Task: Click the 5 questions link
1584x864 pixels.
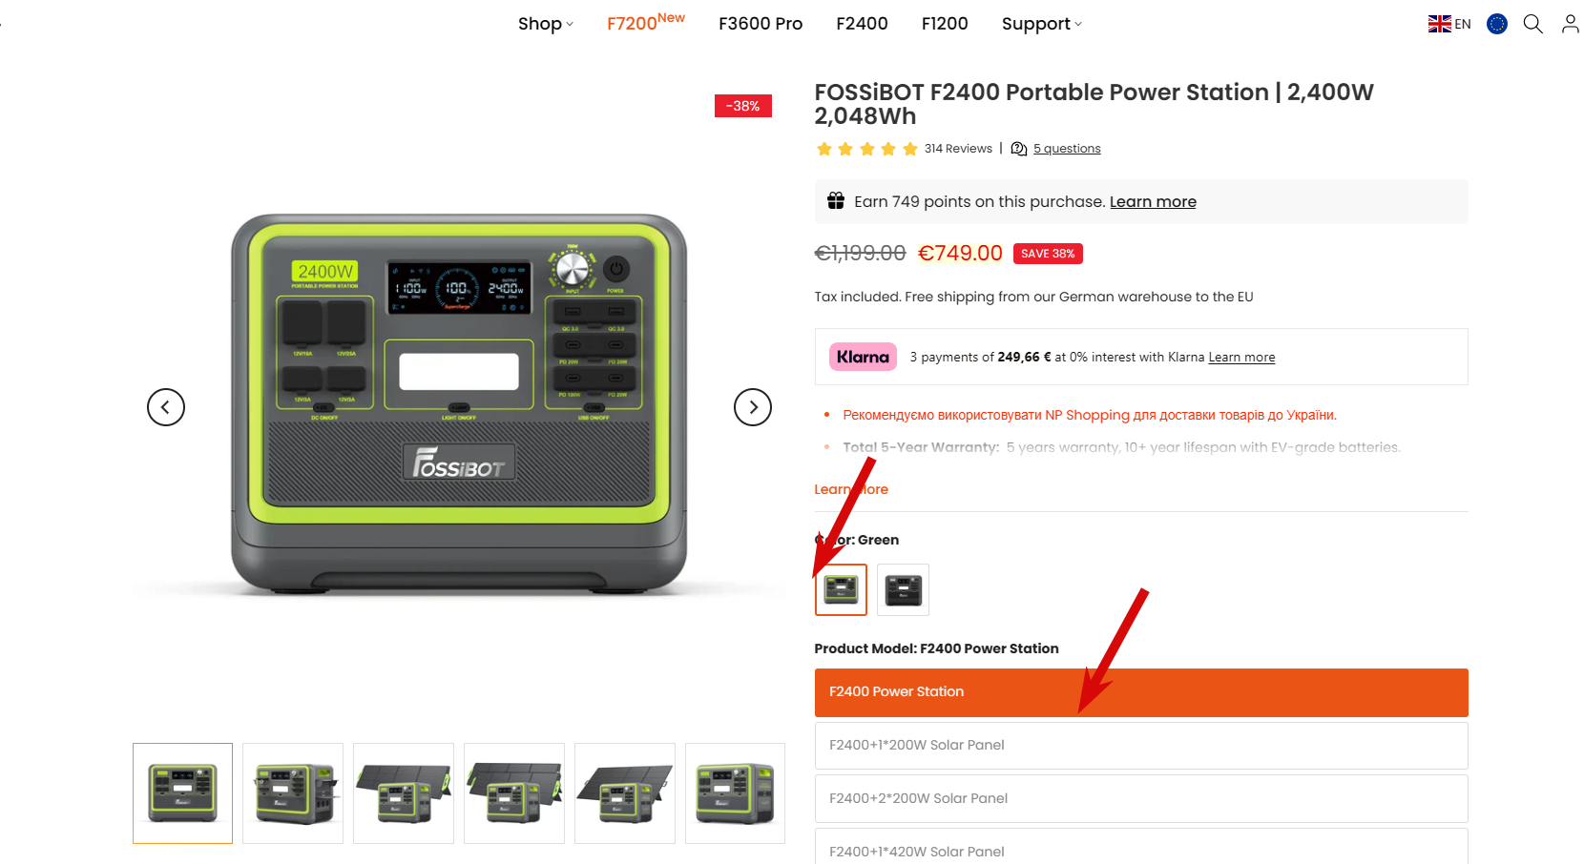Action: pos(1067,149)
